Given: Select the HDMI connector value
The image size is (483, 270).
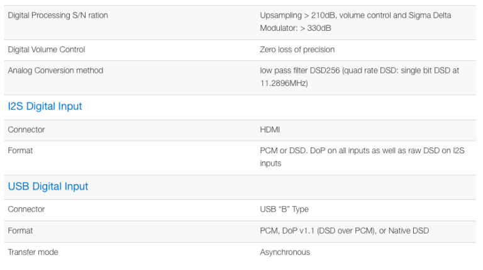Looking at the screenshot, I should (x=270, y=130).
